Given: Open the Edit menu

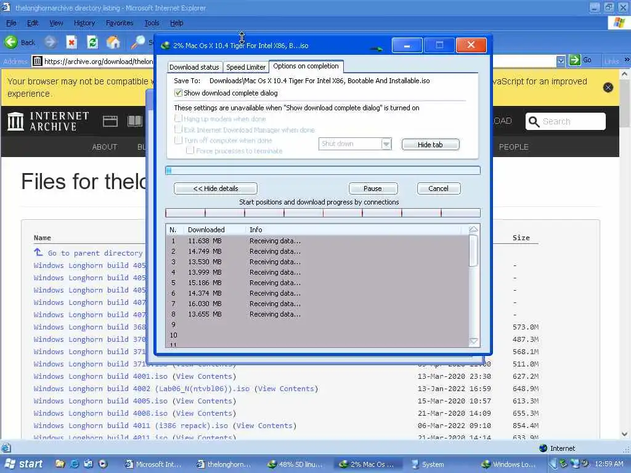Looking at the screenshot, I should click(x=33, y=23).
